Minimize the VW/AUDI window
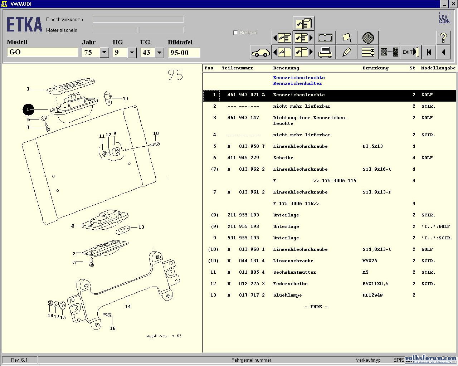Image resolution: width=458 pixels, height=366 pixels. click(x=444, y=4)
